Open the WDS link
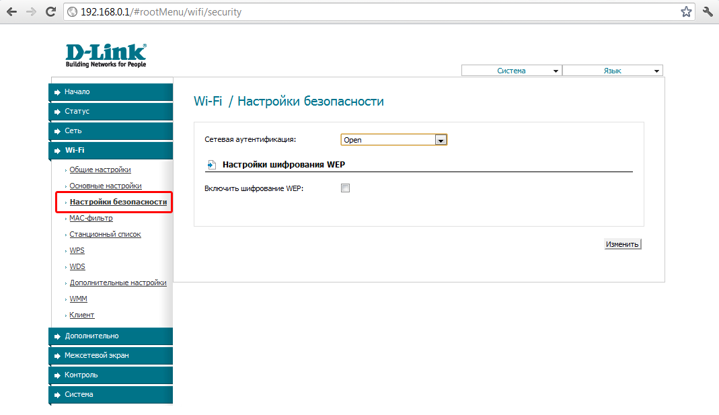This screenshot has height=415, width=719. click(x=77, y=266)
